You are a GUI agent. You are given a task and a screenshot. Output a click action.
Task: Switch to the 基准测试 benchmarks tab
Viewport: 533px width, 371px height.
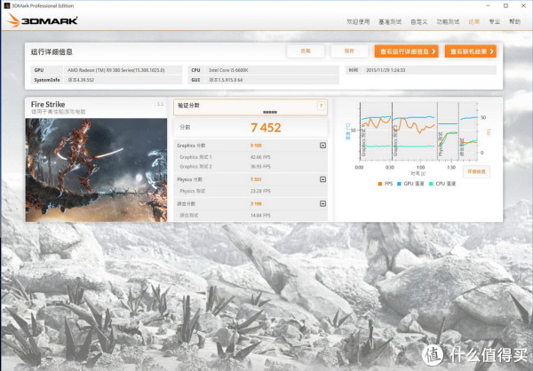coord(390,21)
